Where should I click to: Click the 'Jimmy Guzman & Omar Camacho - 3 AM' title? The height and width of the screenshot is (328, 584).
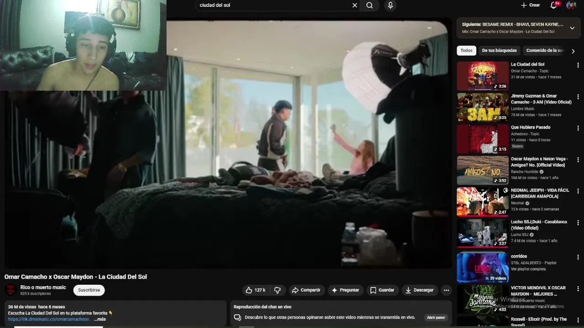coord(541,99)
